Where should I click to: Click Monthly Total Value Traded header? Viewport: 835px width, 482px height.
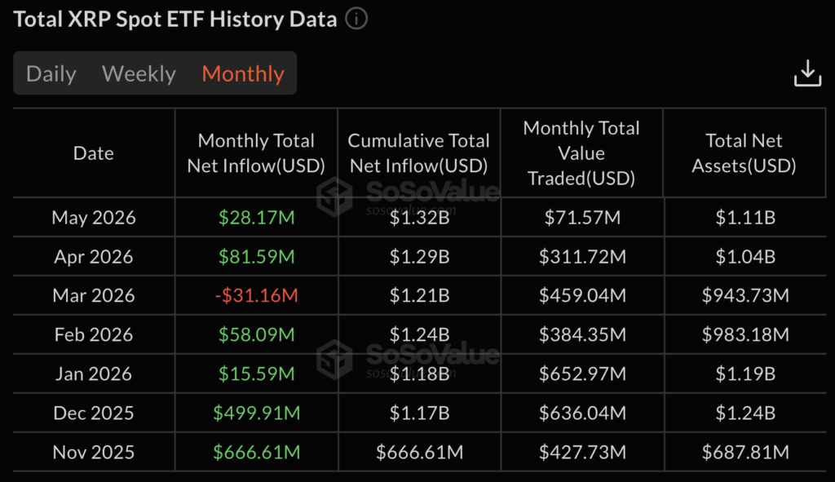[x=581, y=153]
